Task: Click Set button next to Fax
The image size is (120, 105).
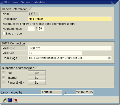Action: [37, 73]
